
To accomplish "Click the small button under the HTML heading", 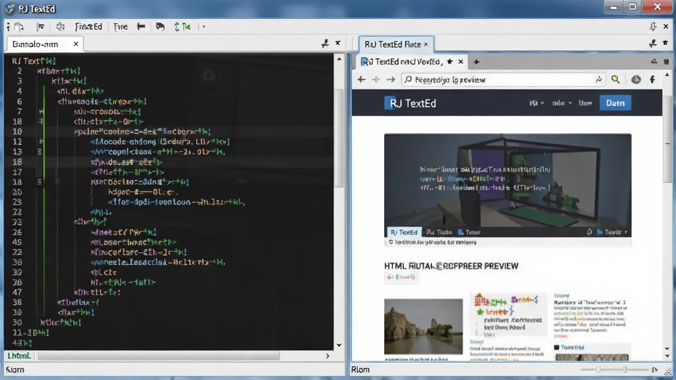I will [x=401, y=278].
